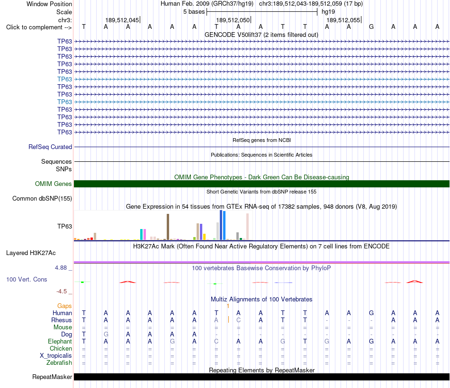
Task: Click the 100 Vert. Cons label
Action: pos(27,279)
